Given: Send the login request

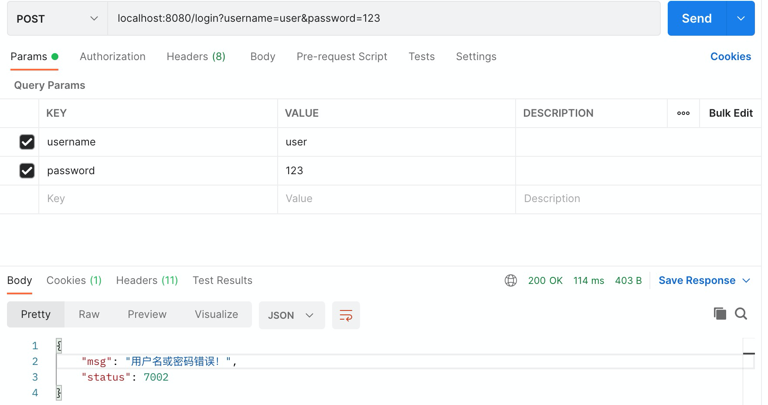Looking at the screenshot, I should click(696, 18).
